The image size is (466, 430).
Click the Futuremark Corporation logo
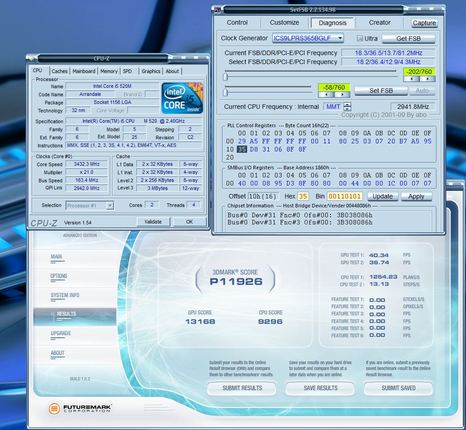point(80,408)
